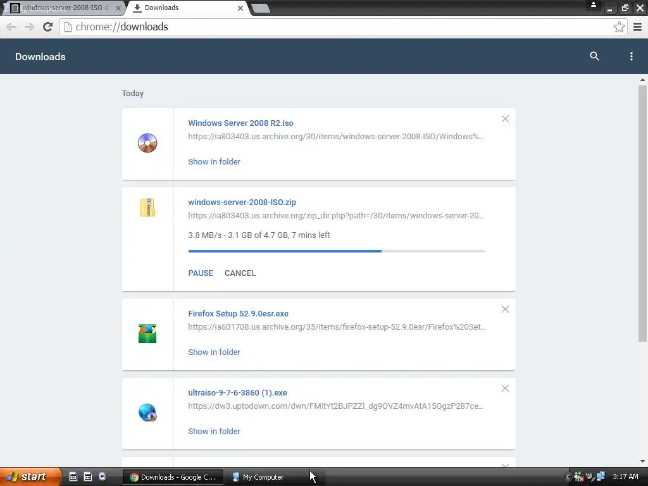Select the Downloads tab

coord(187,8)
